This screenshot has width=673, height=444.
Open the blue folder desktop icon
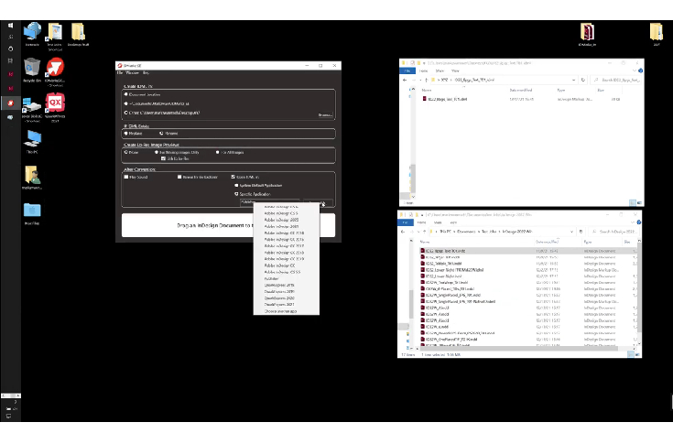[32, 213]
